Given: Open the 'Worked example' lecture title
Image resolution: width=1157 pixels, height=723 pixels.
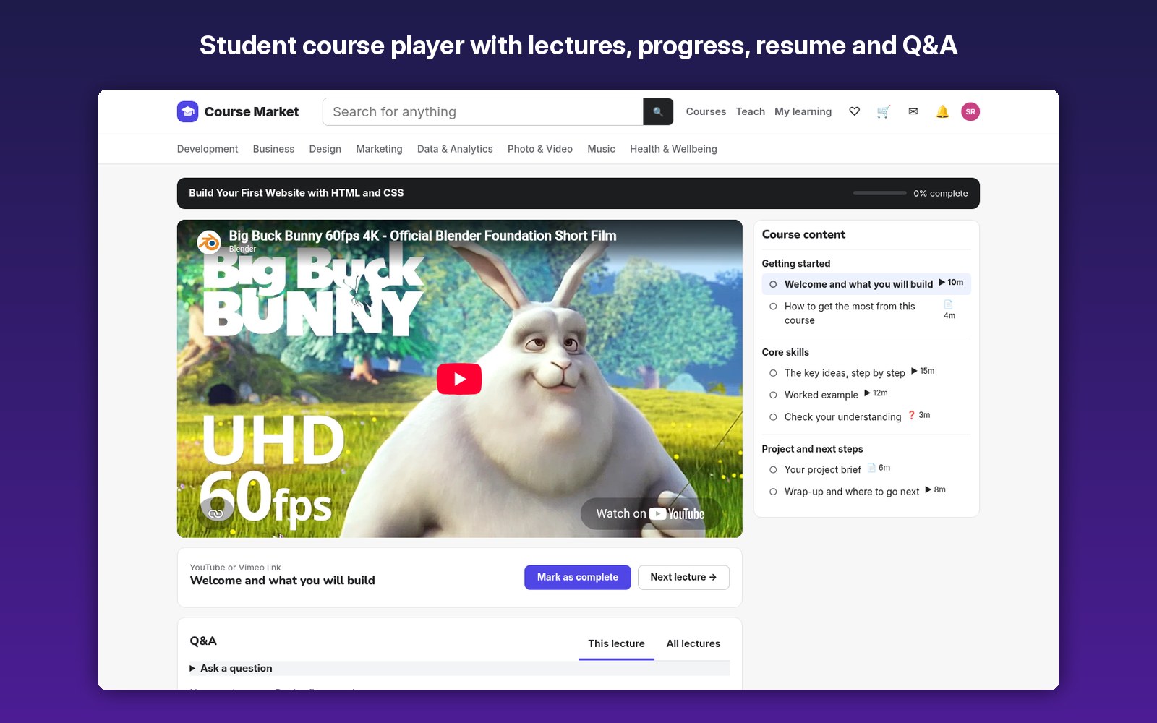Looking at the screenshot, I should click(x=821, y=395).
